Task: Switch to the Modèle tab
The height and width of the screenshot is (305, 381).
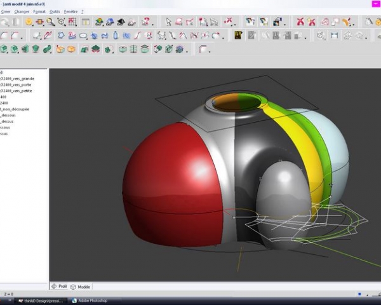Action: point(81,287)
